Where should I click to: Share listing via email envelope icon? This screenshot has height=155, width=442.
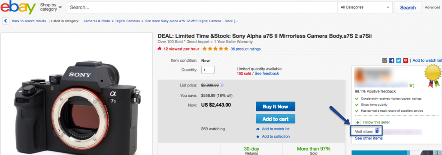click(x=385, y=60)
